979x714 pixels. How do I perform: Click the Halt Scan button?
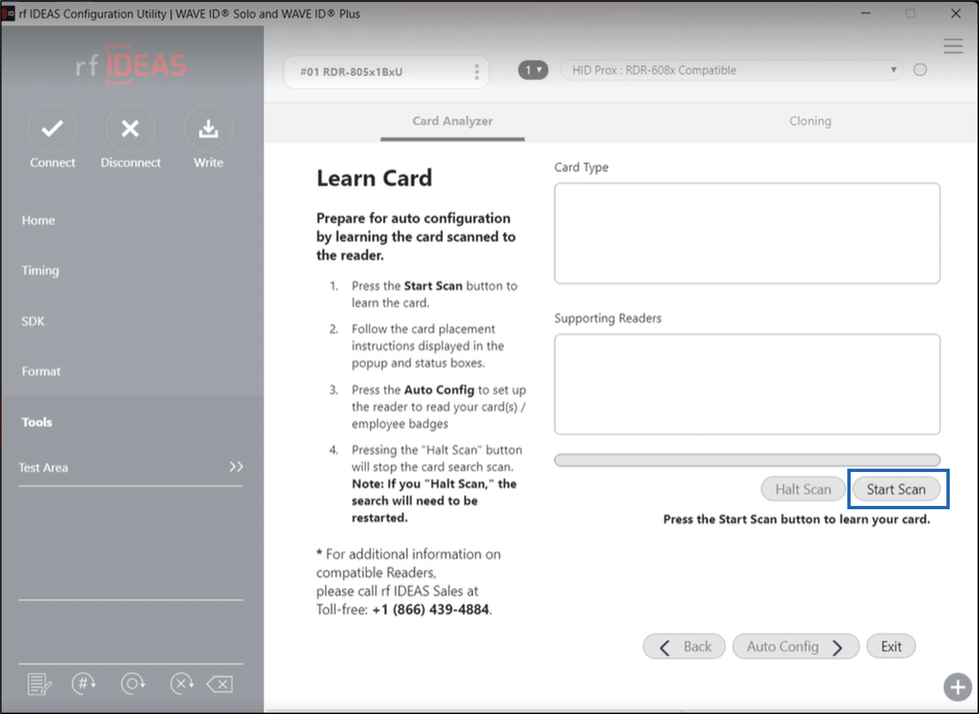pyautogui.click(x=803, y=489)
